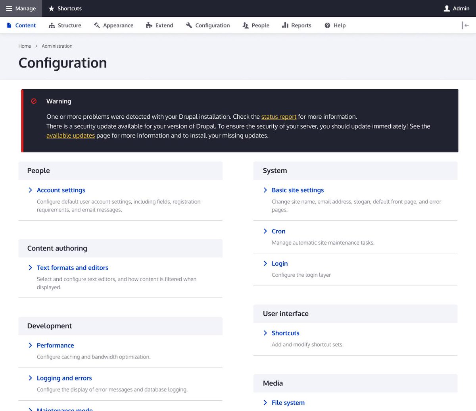Click the Warning heading in message box
The image size is (476, 411).
[59, 101]
